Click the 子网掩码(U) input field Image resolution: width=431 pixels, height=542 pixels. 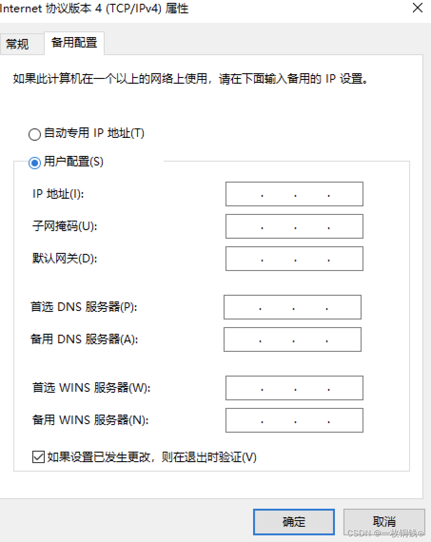pyautogui.click(x=294, y=226)
